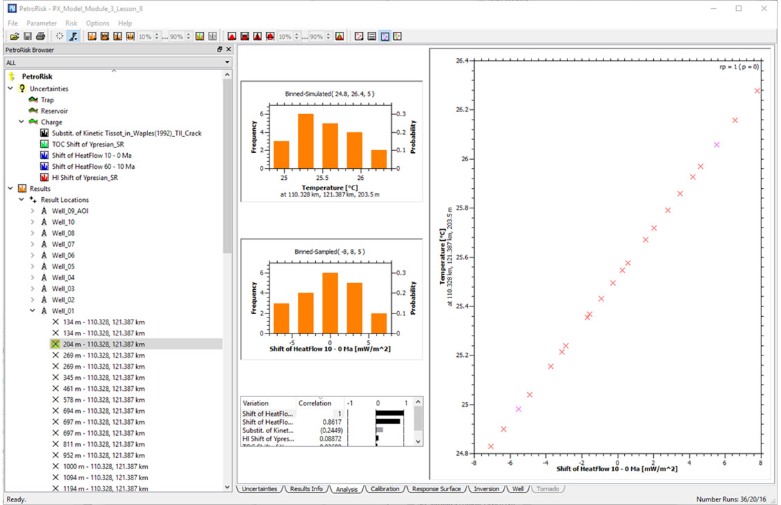Click the HI Shift of Ypresian_SR item icon
The width and height of the screenshot is (781, 505).
(44, 177)
